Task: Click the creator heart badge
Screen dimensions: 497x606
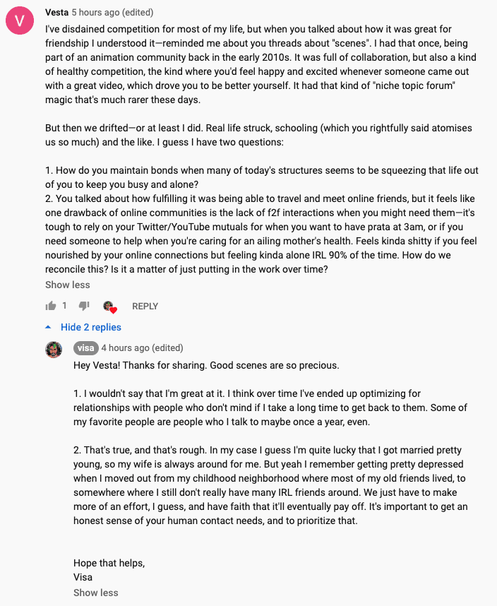Action: (x=109, y=307)
